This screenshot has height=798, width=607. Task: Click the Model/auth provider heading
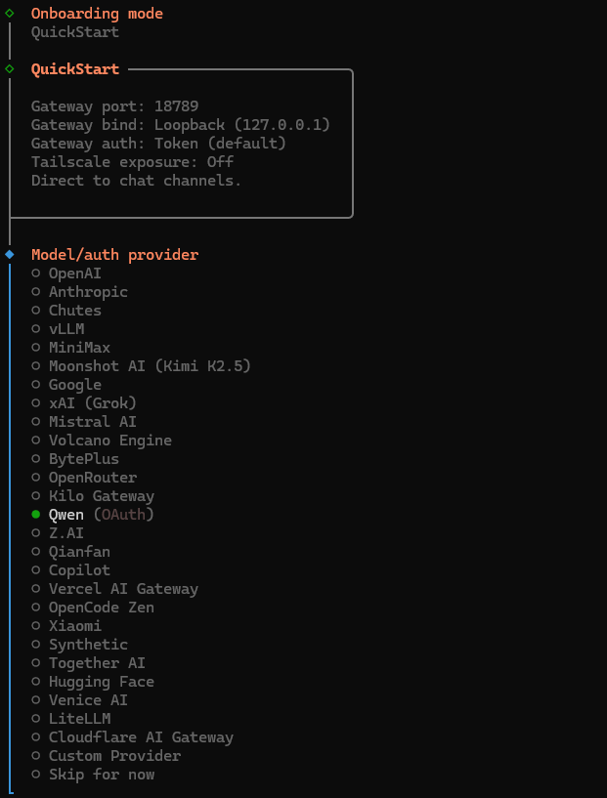point(114,255)
